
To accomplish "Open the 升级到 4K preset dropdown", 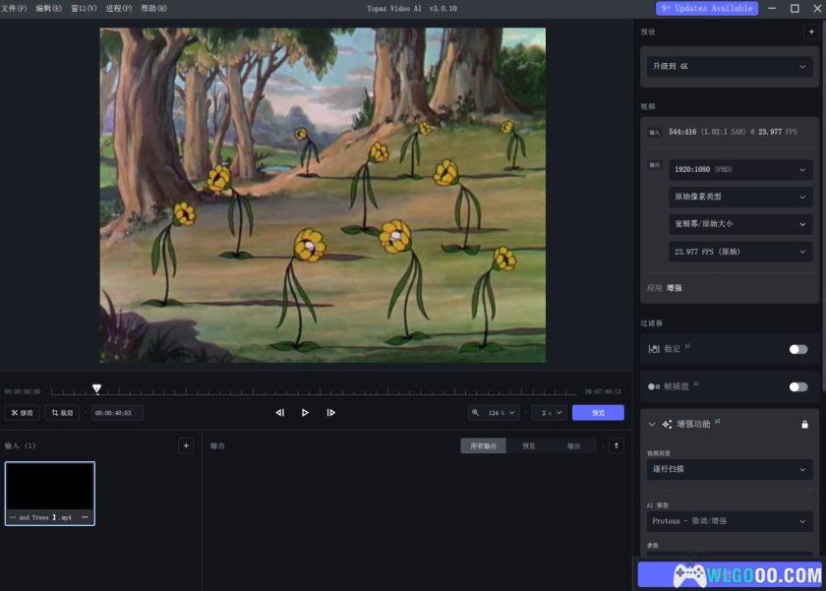I will tap(728, 67).
